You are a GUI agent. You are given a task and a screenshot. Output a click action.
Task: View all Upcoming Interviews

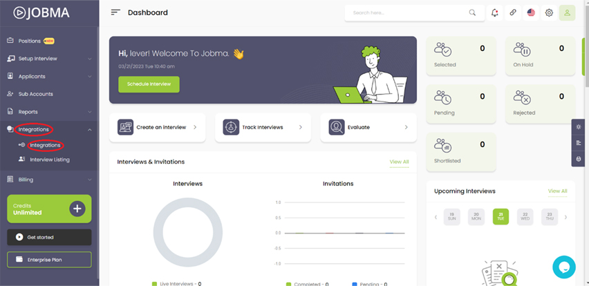point(557,191)
